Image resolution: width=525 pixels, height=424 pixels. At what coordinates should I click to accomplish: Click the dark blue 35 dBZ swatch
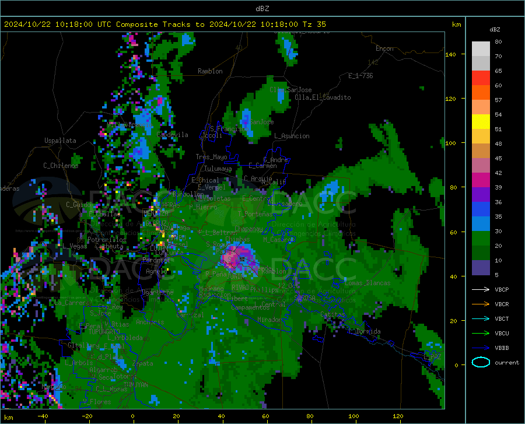[481, 209]
